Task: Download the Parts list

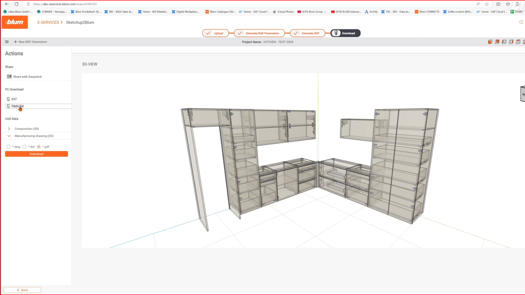Action: [17, 106]
